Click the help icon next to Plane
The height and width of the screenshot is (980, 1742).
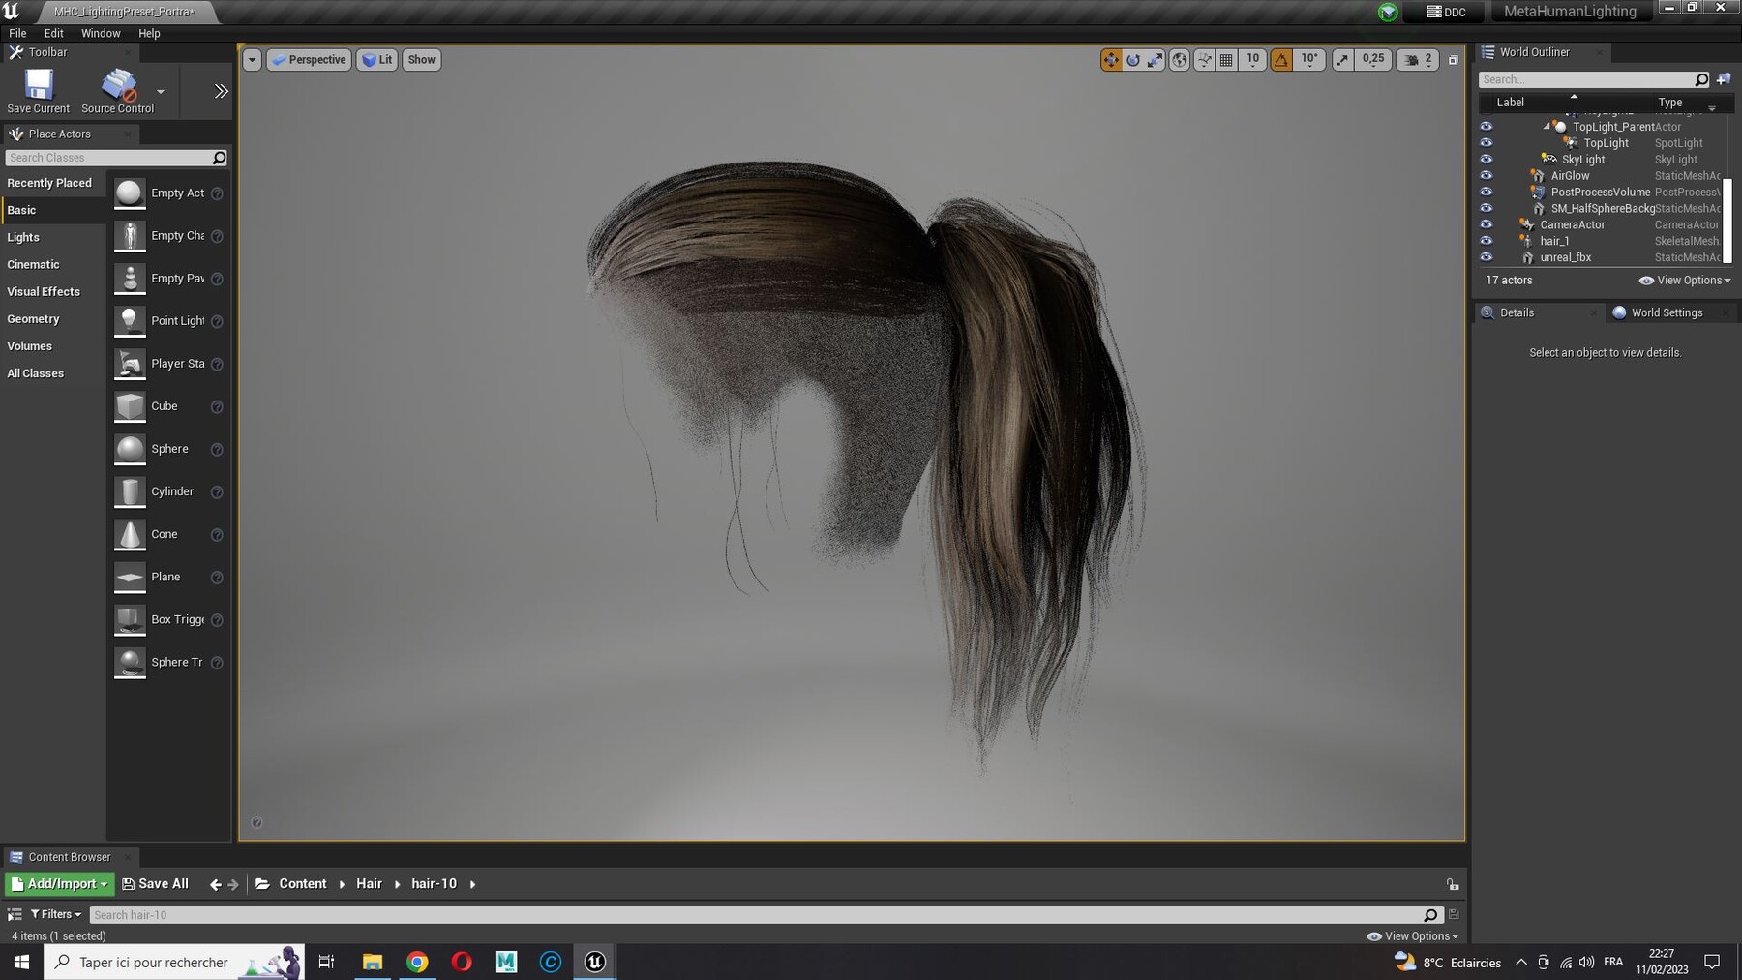pos(217,578)
